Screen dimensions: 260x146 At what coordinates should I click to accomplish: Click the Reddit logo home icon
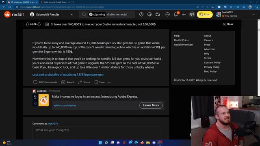[7, 15]
